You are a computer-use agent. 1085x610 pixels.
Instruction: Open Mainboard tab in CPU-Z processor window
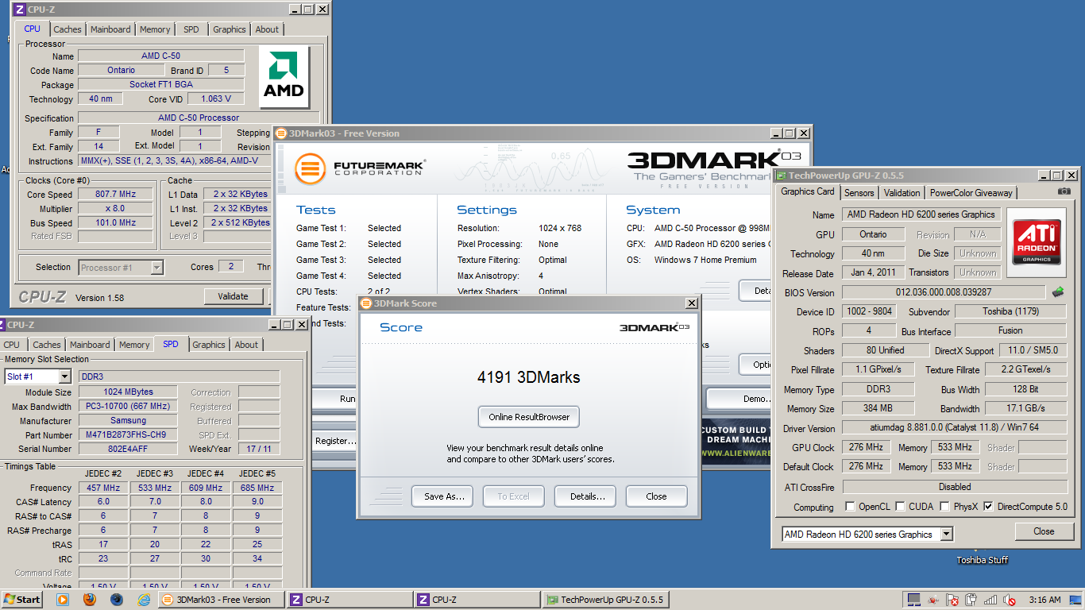coord(110,29)
